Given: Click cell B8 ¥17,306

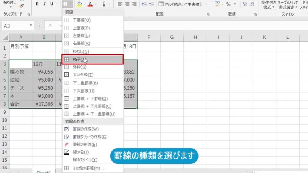Looking at the screenshot, I should pyautogui.click(x=44, y=104).
